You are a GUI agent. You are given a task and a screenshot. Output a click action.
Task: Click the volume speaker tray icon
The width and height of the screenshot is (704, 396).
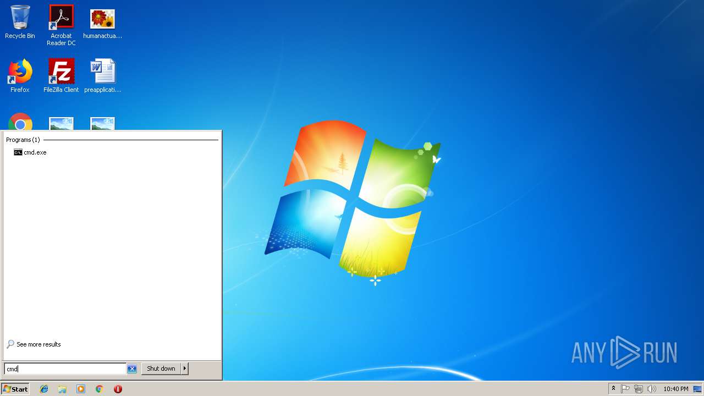tap(652, 389)
